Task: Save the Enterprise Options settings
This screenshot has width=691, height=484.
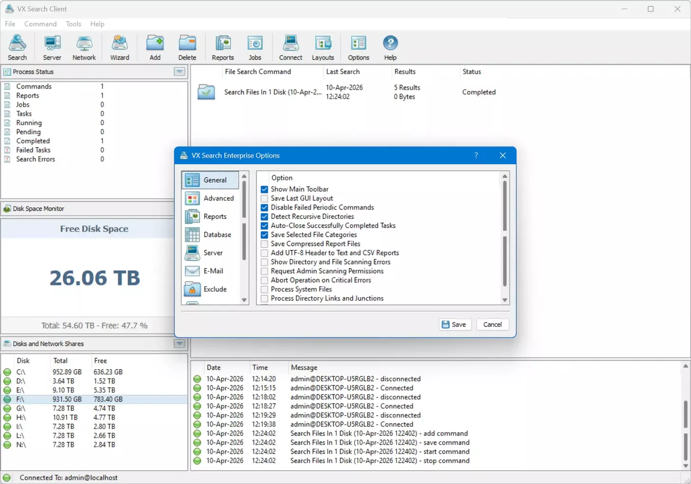Action: click(x=454, y=325)
